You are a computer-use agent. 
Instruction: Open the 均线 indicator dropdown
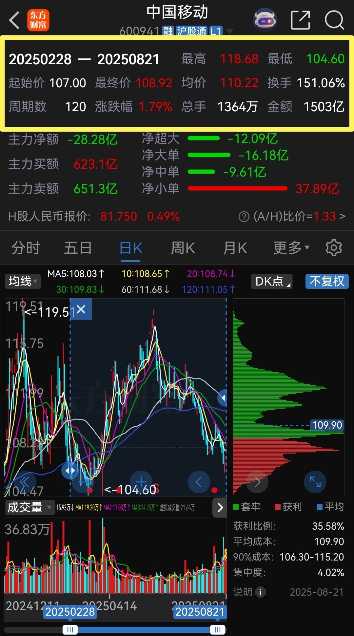click(23, 281)
